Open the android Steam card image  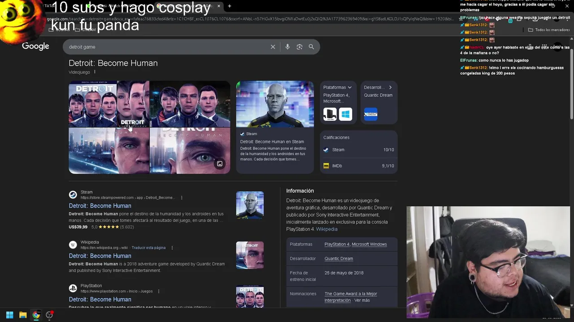275,104
